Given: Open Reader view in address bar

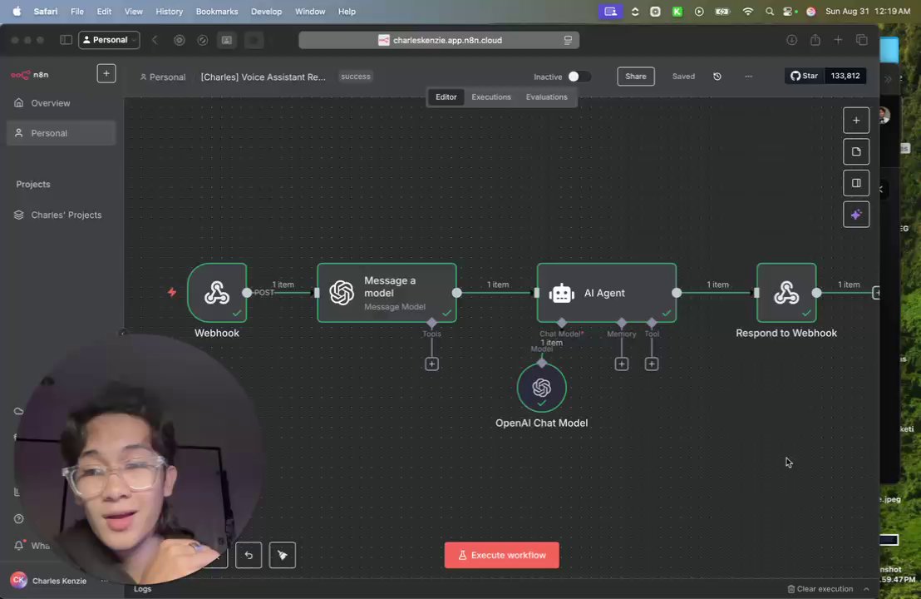Looking at the screenshot, I should tap(568, 40).
